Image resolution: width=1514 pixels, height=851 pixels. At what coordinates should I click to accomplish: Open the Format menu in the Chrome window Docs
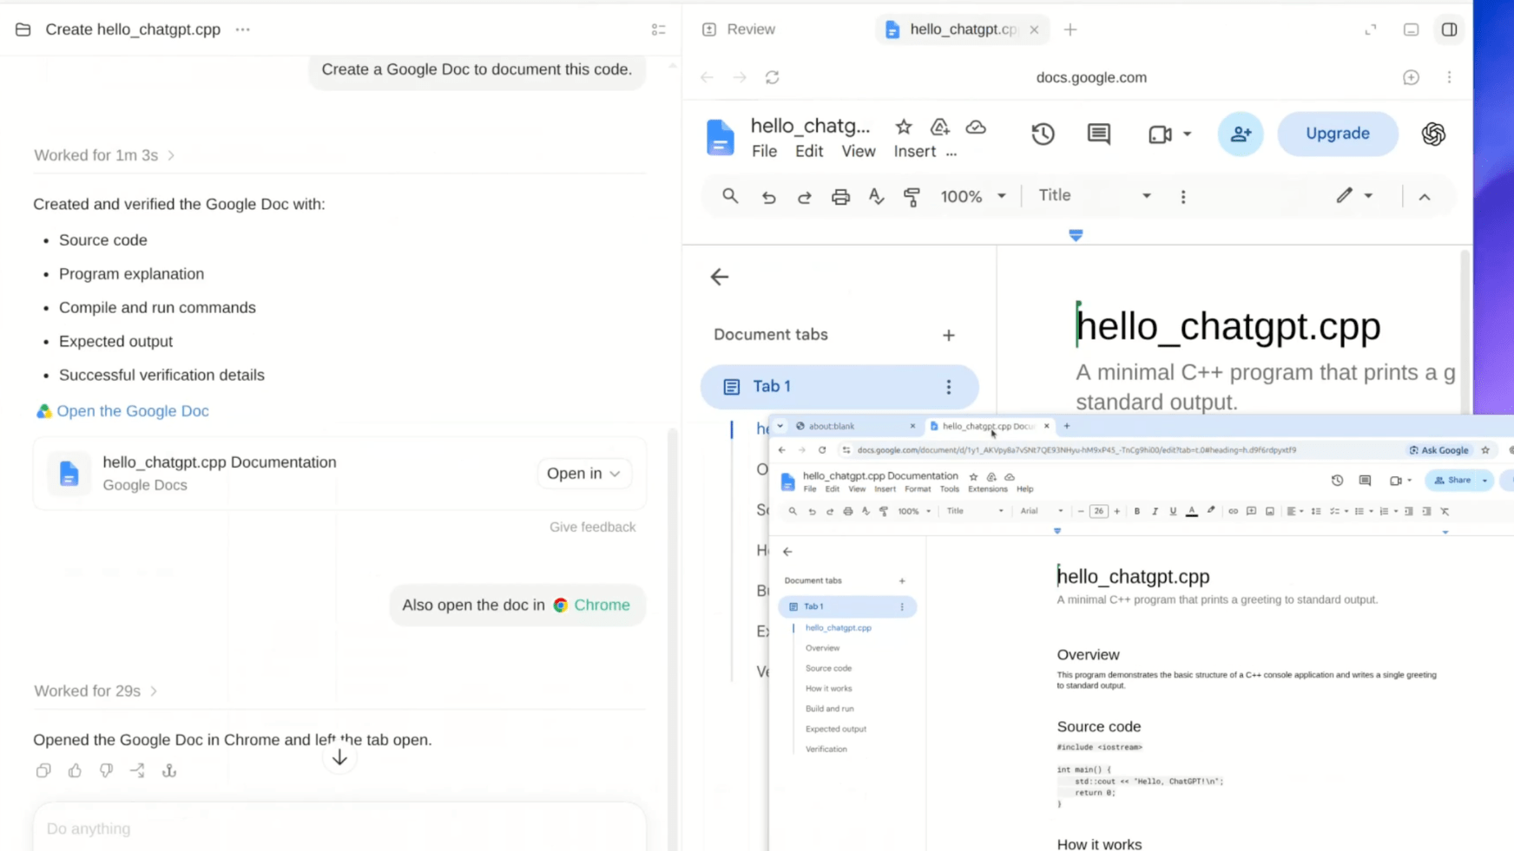click(x=917, y=489)
